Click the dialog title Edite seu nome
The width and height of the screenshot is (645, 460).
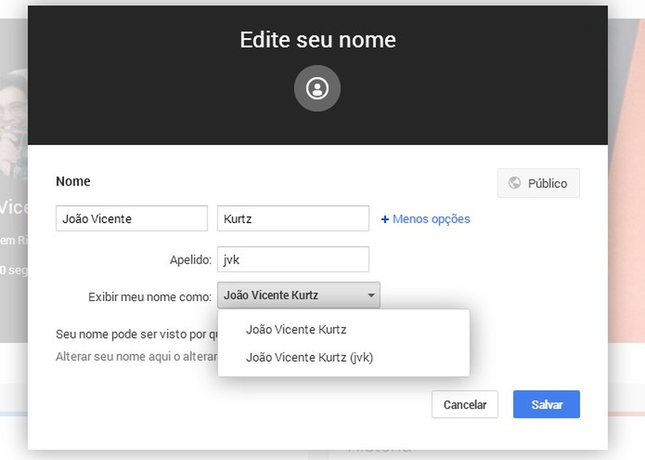317,39
